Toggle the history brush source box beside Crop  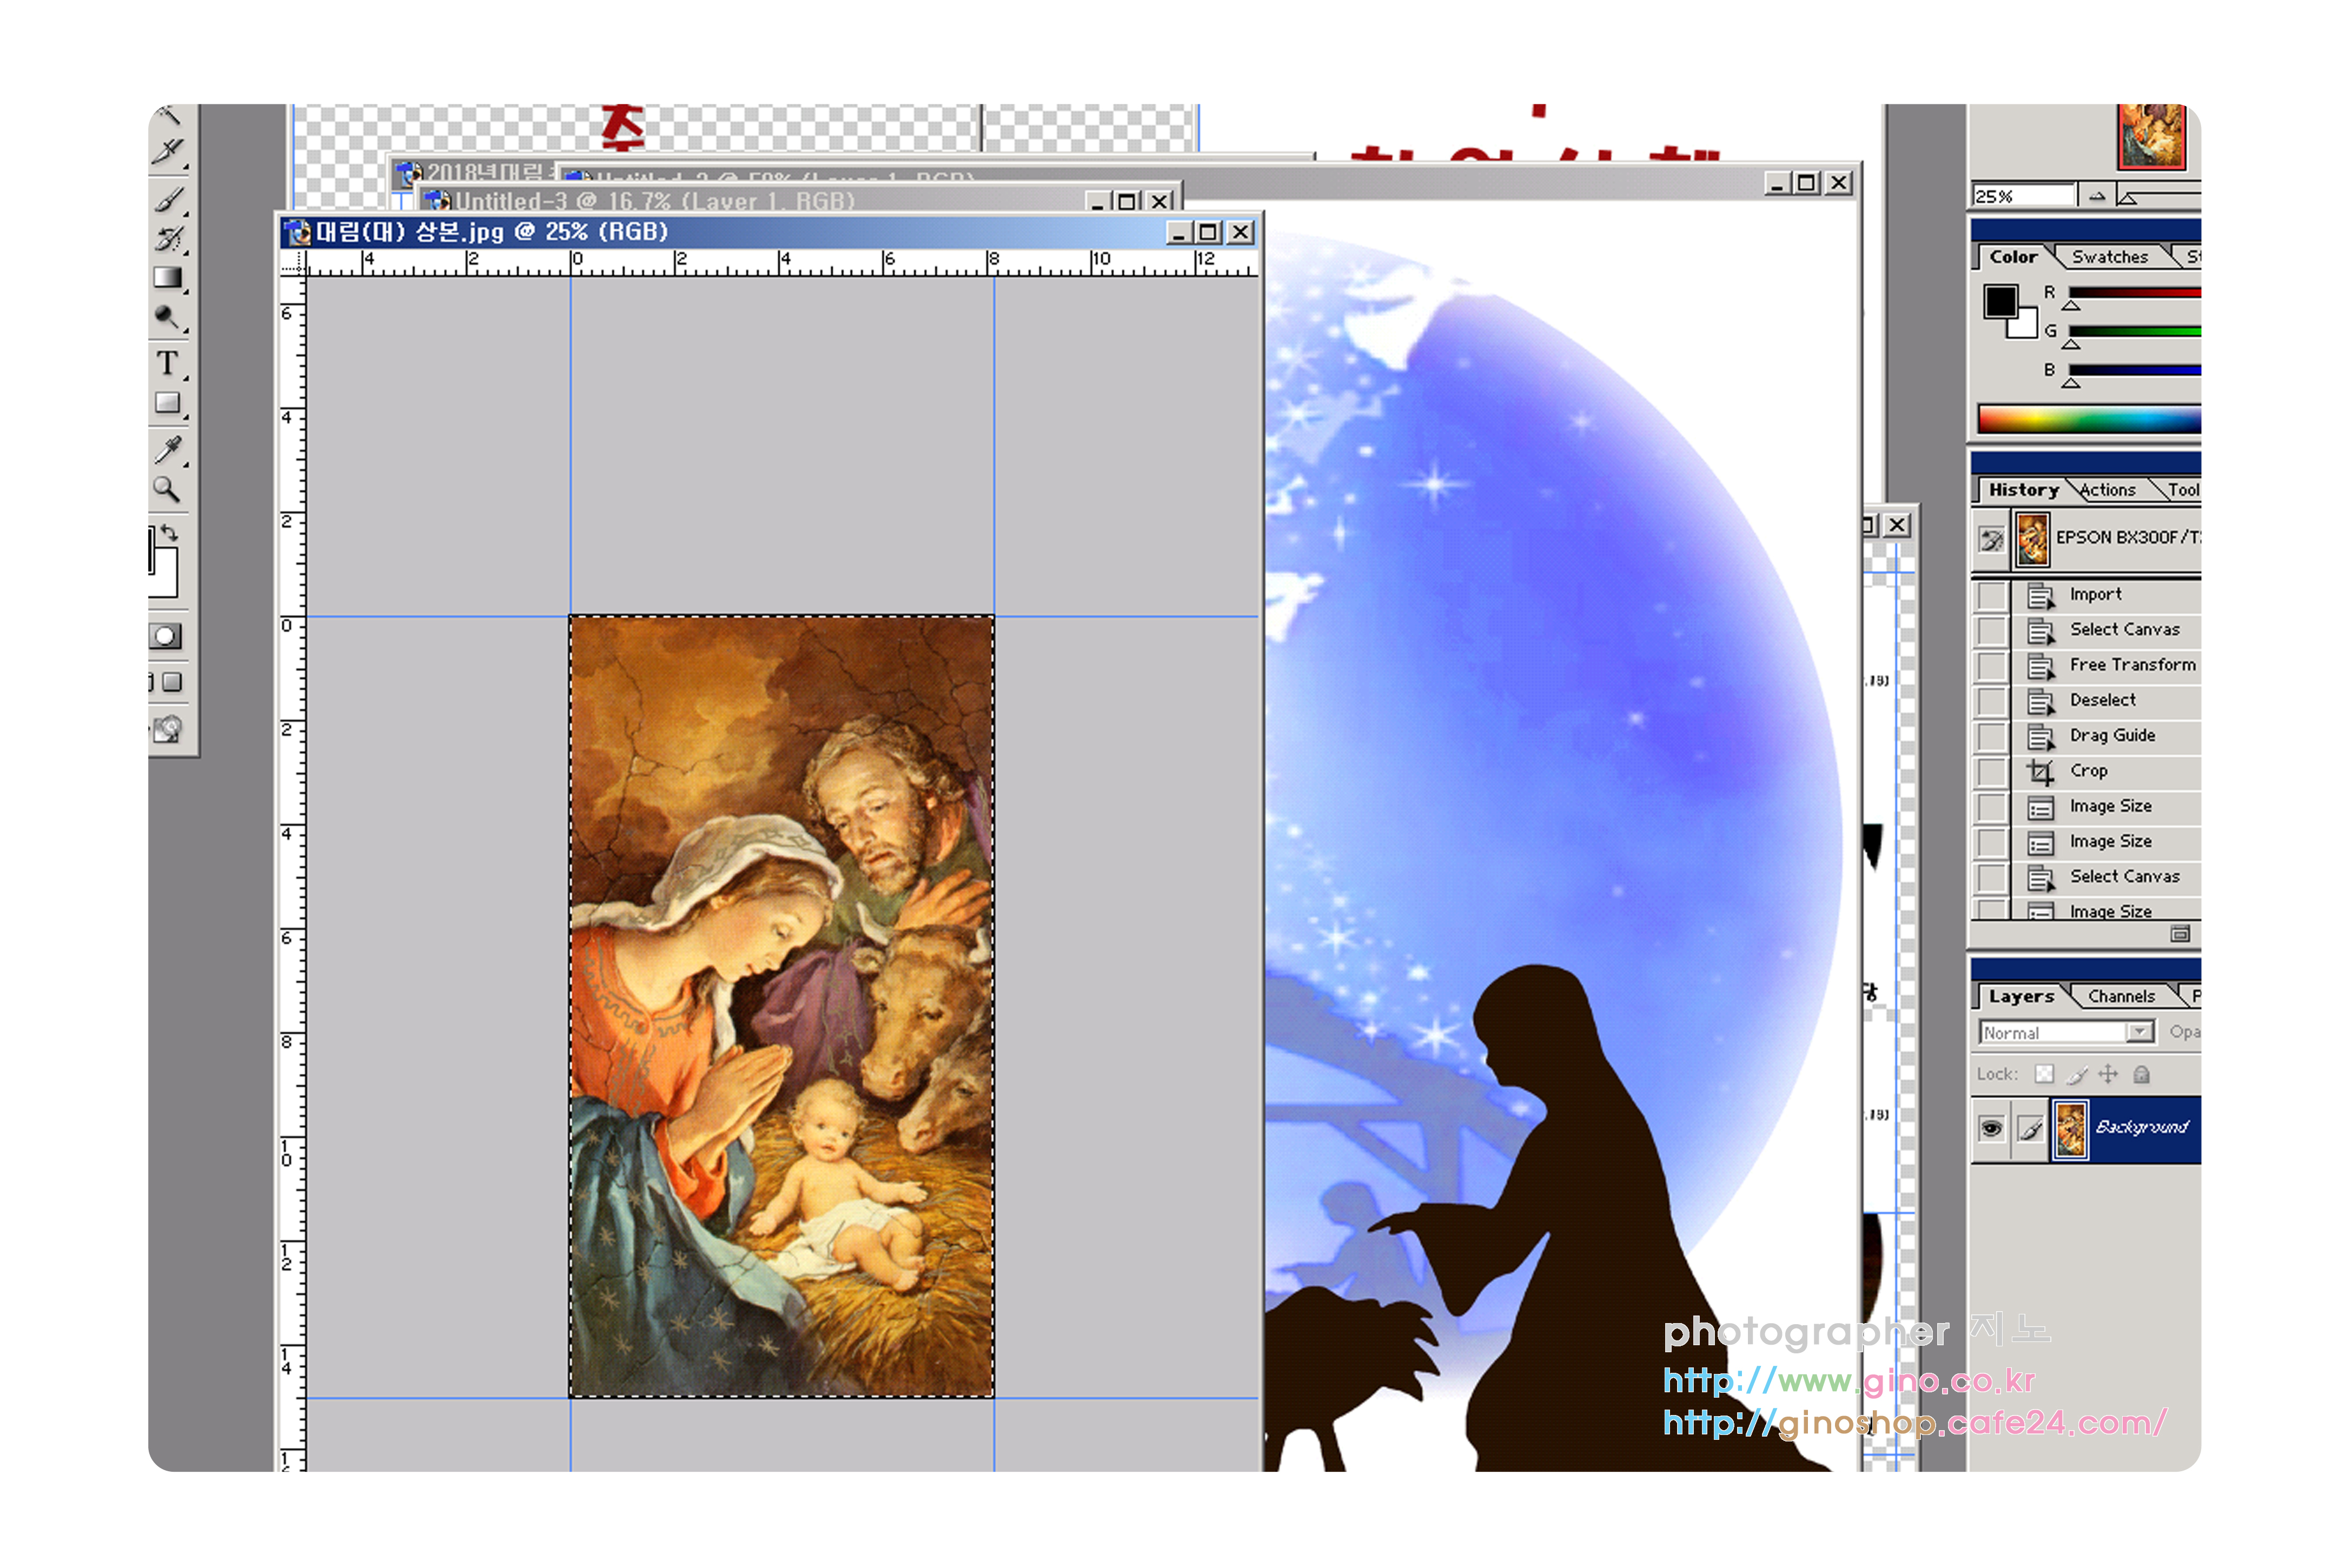1992,772
